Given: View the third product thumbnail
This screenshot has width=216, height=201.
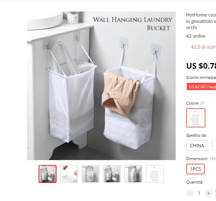Looking at the screenshot, I should (90, 174).
